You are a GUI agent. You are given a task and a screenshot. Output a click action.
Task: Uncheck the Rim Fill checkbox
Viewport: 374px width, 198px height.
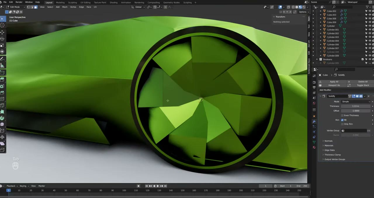click(x=342, y=120)
